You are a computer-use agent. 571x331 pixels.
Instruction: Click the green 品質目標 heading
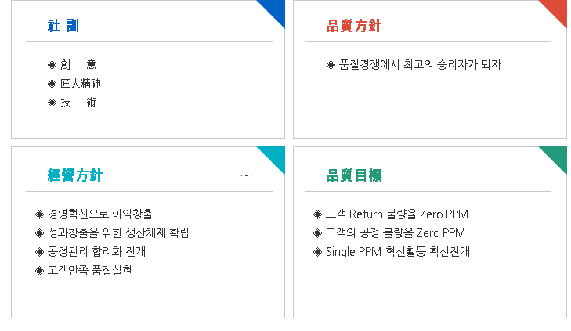[x=354, y=174]
